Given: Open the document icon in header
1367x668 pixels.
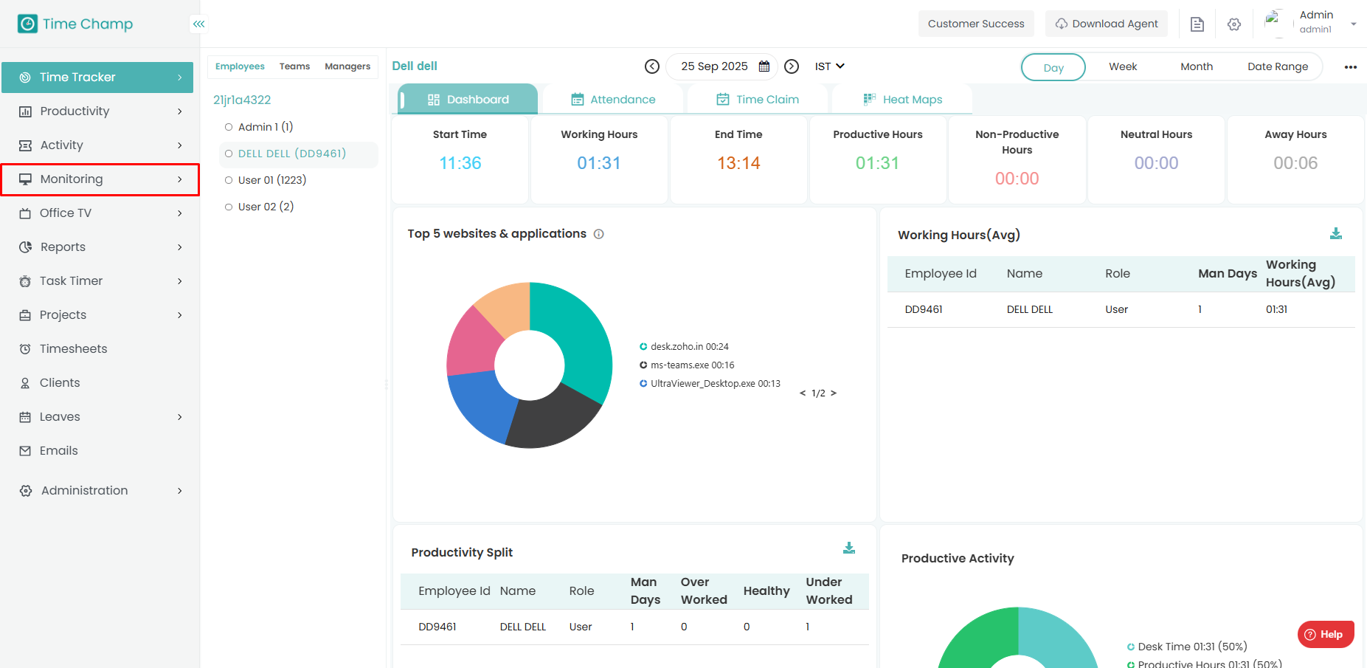Looking at the screenshot, I should point(1197,24).
